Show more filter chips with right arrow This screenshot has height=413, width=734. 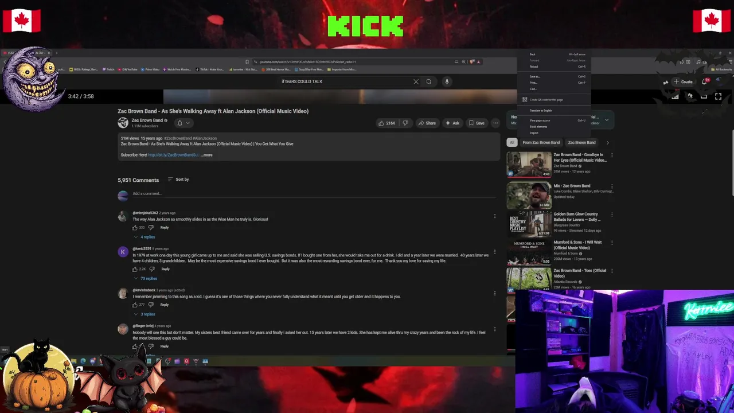(x=607, y=142)
